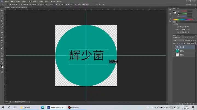Toggle visibility of 图层 2
The width and height of the screenshot is (197, 110).
pos(174,51)
